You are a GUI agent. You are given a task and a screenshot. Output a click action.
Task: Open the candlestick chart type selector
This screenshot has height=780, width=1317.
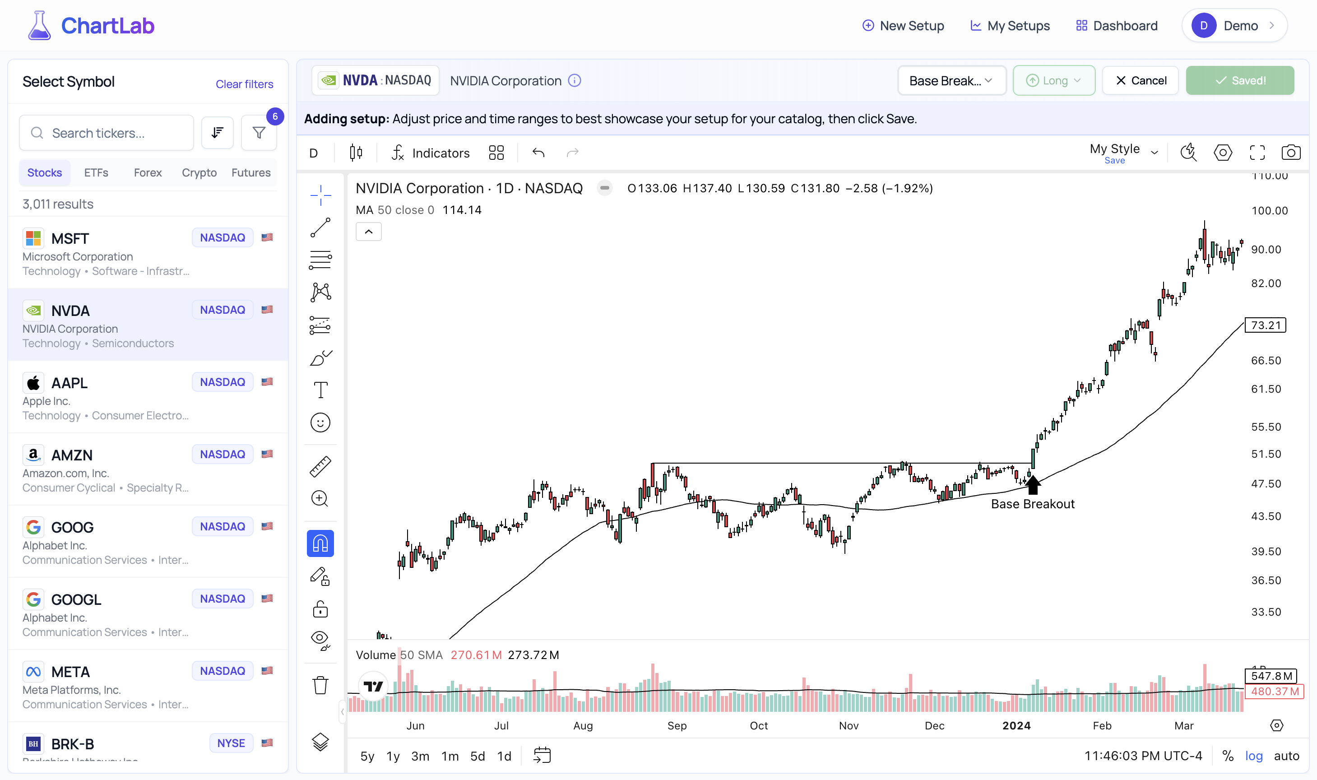[x=356, y=153]
